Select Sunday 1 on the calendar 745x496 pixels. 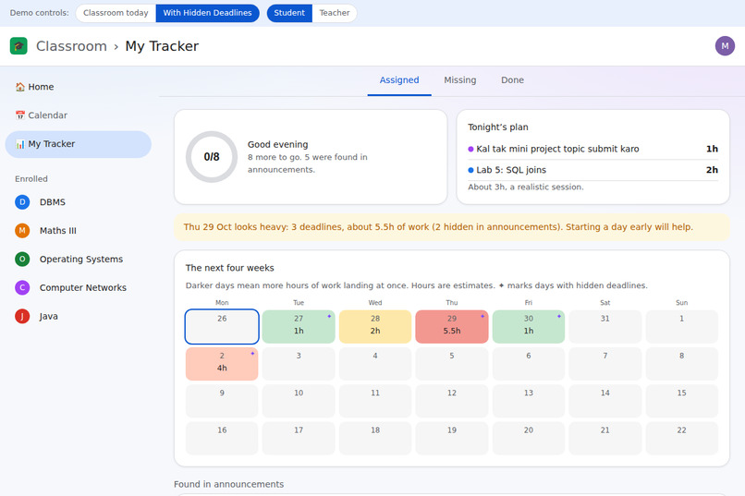682,327
